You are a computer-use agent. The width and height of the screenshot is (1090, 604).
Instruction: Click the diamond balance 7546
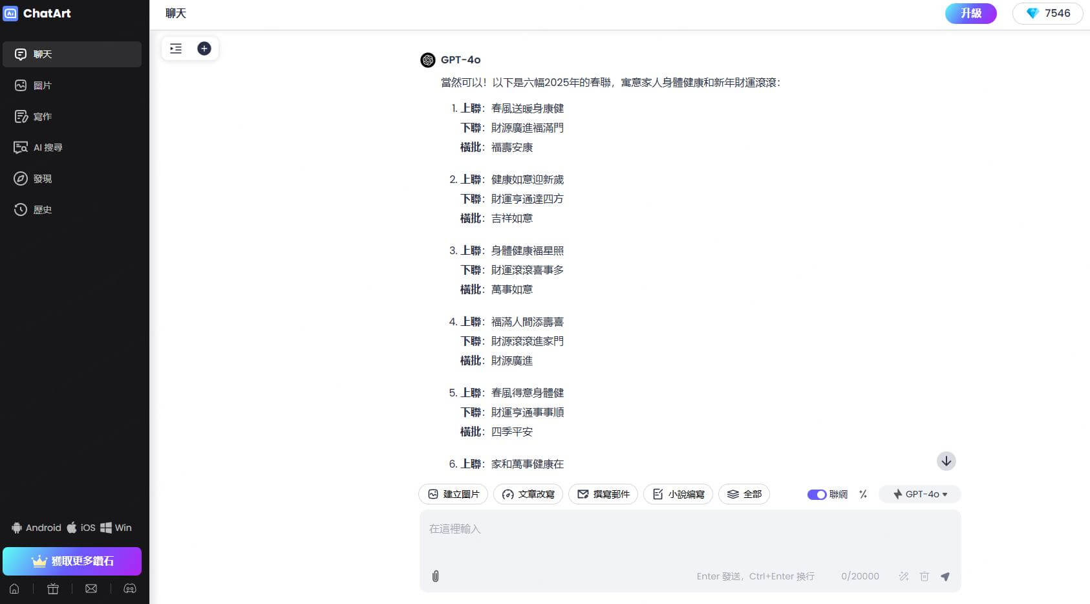(x=1047, y=13)
